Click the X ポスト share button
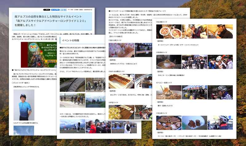Image resolution: width=246 pixels, height=146 pixels. [47, 10]
